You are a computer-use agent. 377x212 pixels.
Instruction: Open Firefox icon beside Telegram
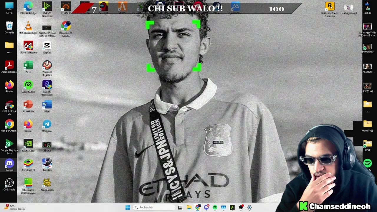click(x=28, y=126)
